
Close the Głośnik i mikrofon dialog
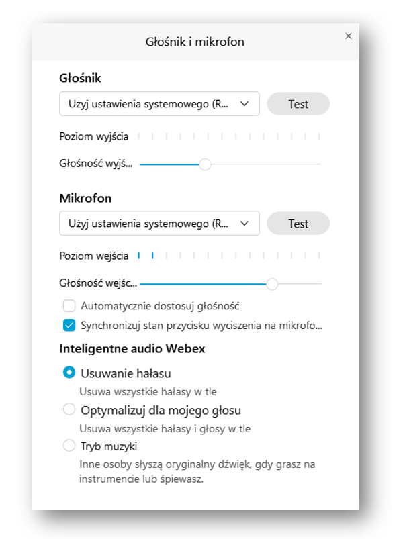click(x=349, y=36)
